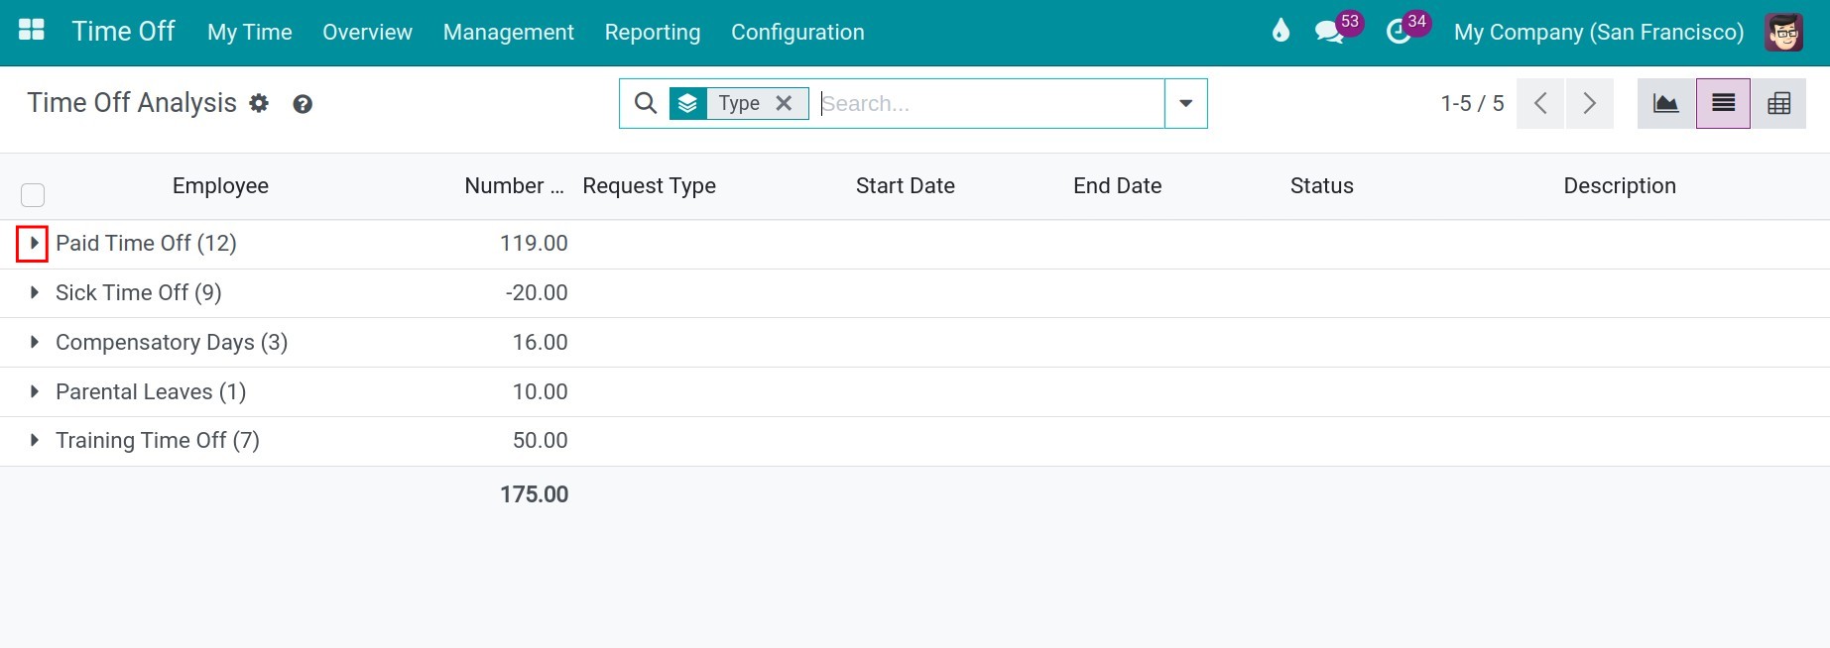Screen dimensions: 1830x648
Task: Click the search magnifier icon
Action: (646, 103)
